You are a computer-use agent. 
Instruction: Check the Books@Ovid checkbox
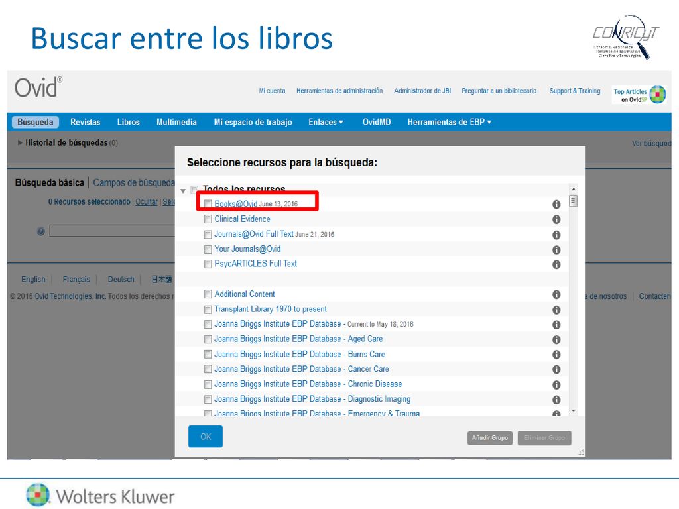coord(208,204)
